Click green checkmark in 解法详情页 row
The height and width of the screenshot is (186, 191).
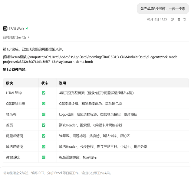pyautogui.click(x=44, y=147)
